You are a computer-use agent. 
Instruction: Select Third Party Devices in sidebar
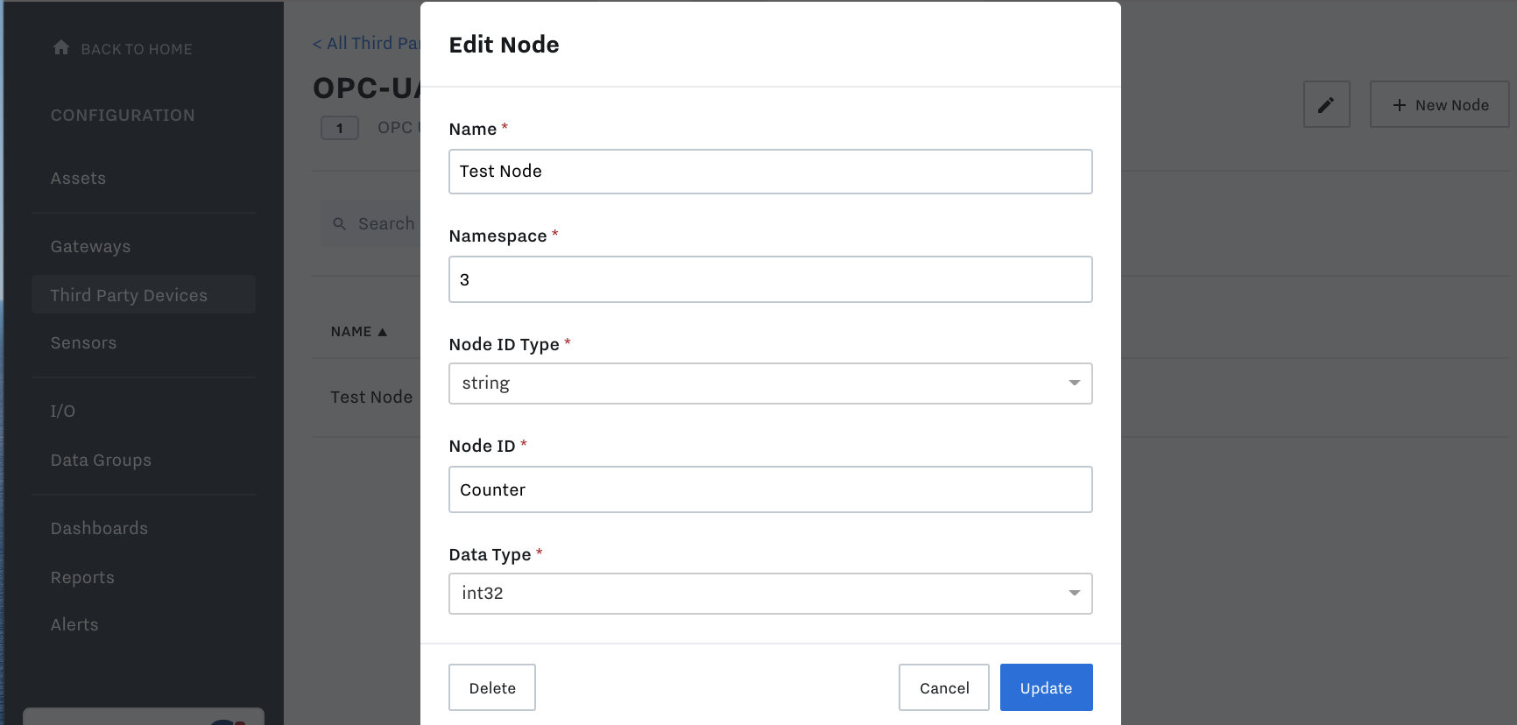click(x=144, y=295)
